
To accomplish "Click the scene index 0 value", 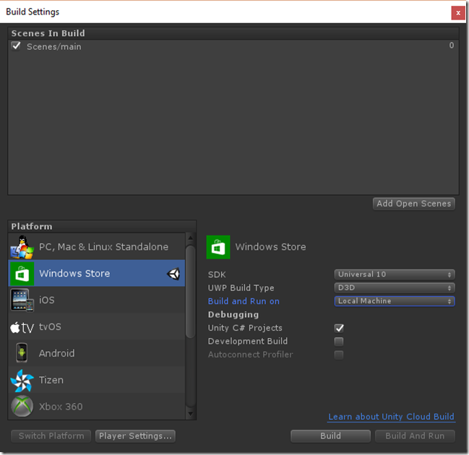I will pos(452,45).
